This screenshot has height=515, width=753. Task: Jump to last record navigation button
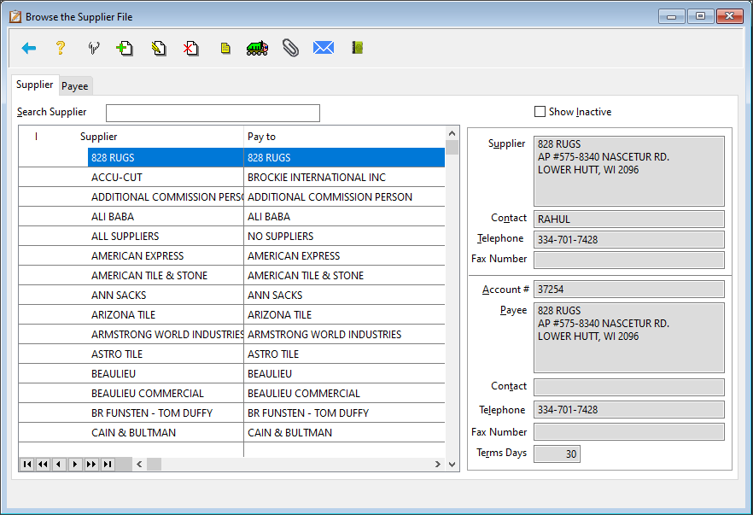108,464
